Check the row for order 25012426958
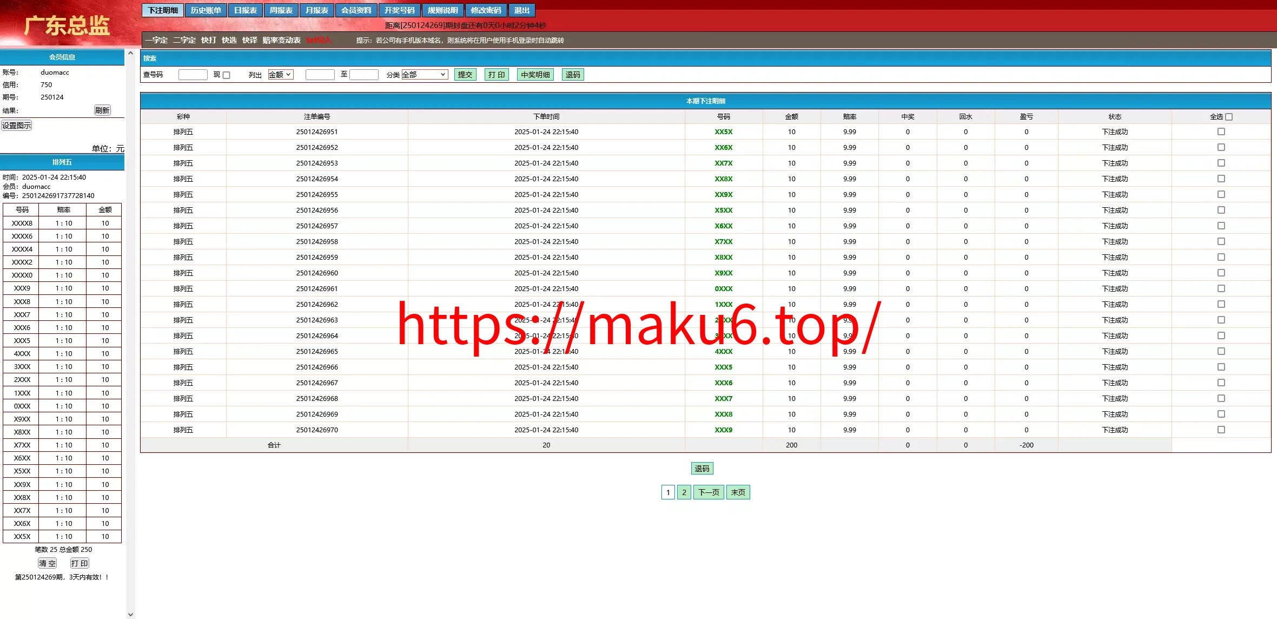Image resolution: width=1277 pixels, height=619 pixels. pos(1221,241)
